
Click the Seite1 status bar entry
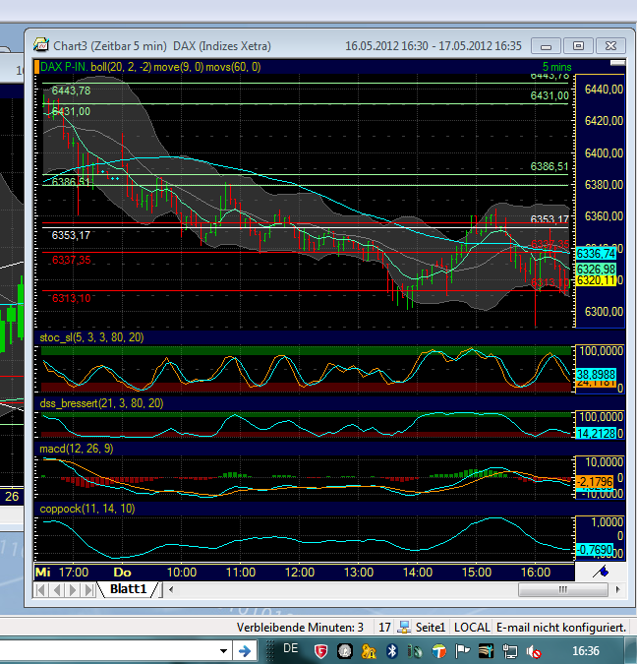click(430, 628)
